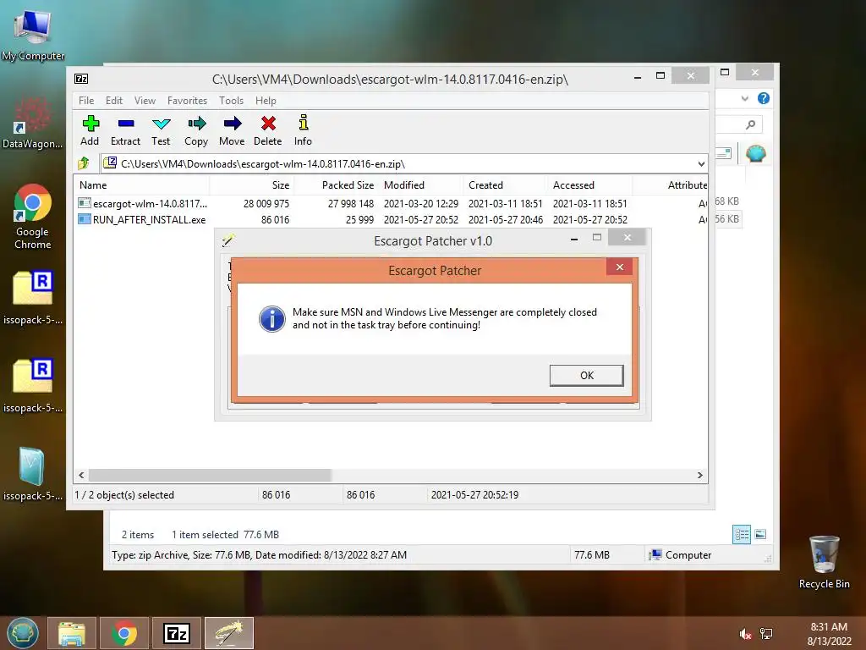Open the Favorites menu in 7-Zip
Image resolution: width=866 pixels, height=650 pixels.
click(x=187, y=101)
